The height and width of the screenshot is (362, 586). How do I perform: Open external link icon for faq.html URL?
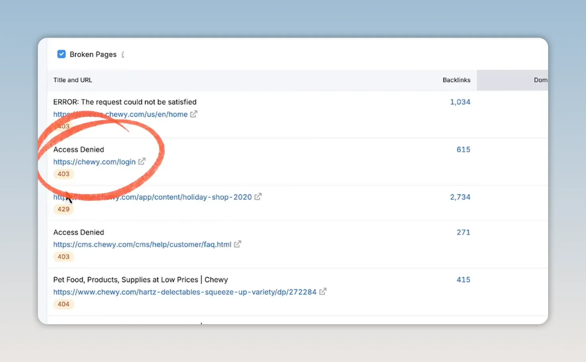click(238, 244)
